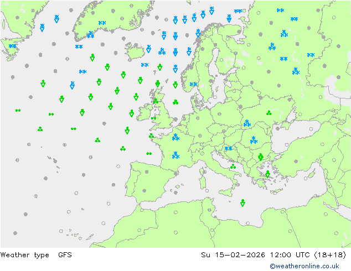
Task: Click the snow symbol over northern France
Action: click(175, 137)
